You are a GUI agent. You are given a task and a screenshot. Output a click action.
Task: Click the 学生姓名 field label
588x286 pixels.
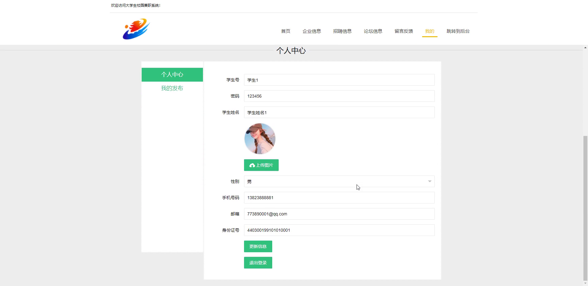[x=231, y=112]
